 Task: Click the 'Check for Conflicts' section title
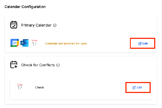(x=38, y=65)
